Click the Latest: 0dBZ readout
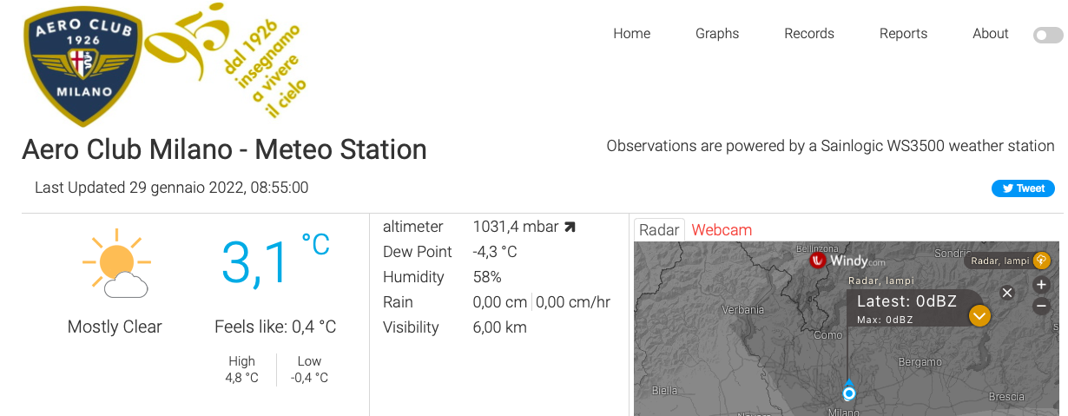Image resolution: width=1068 pixels, height=416 pixels. [x=906, y=301]
